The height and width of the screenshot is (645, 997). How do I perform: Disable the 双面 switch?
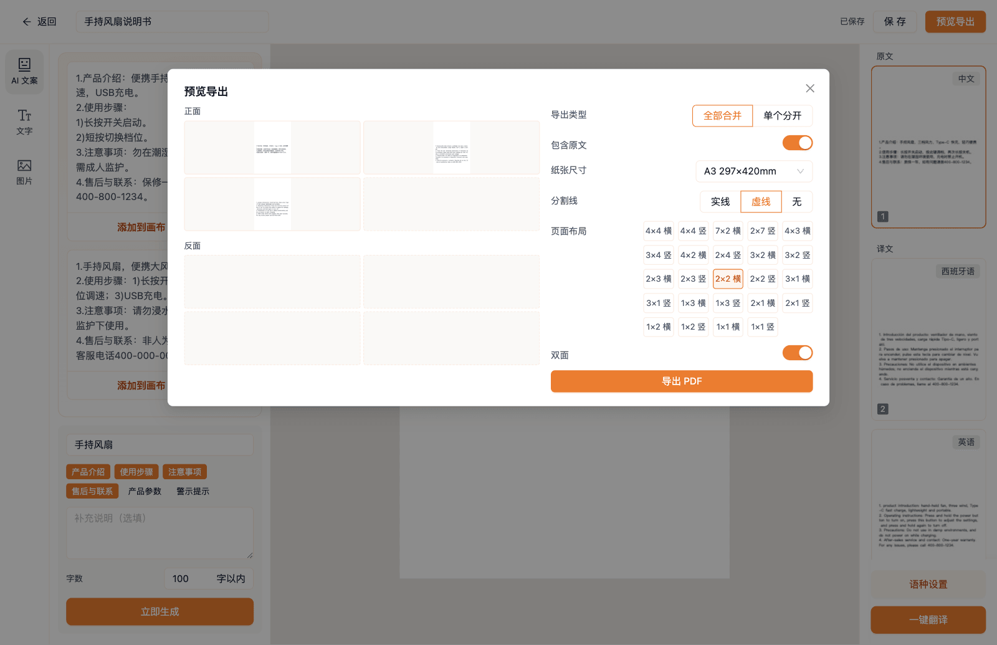pos(798,353)
